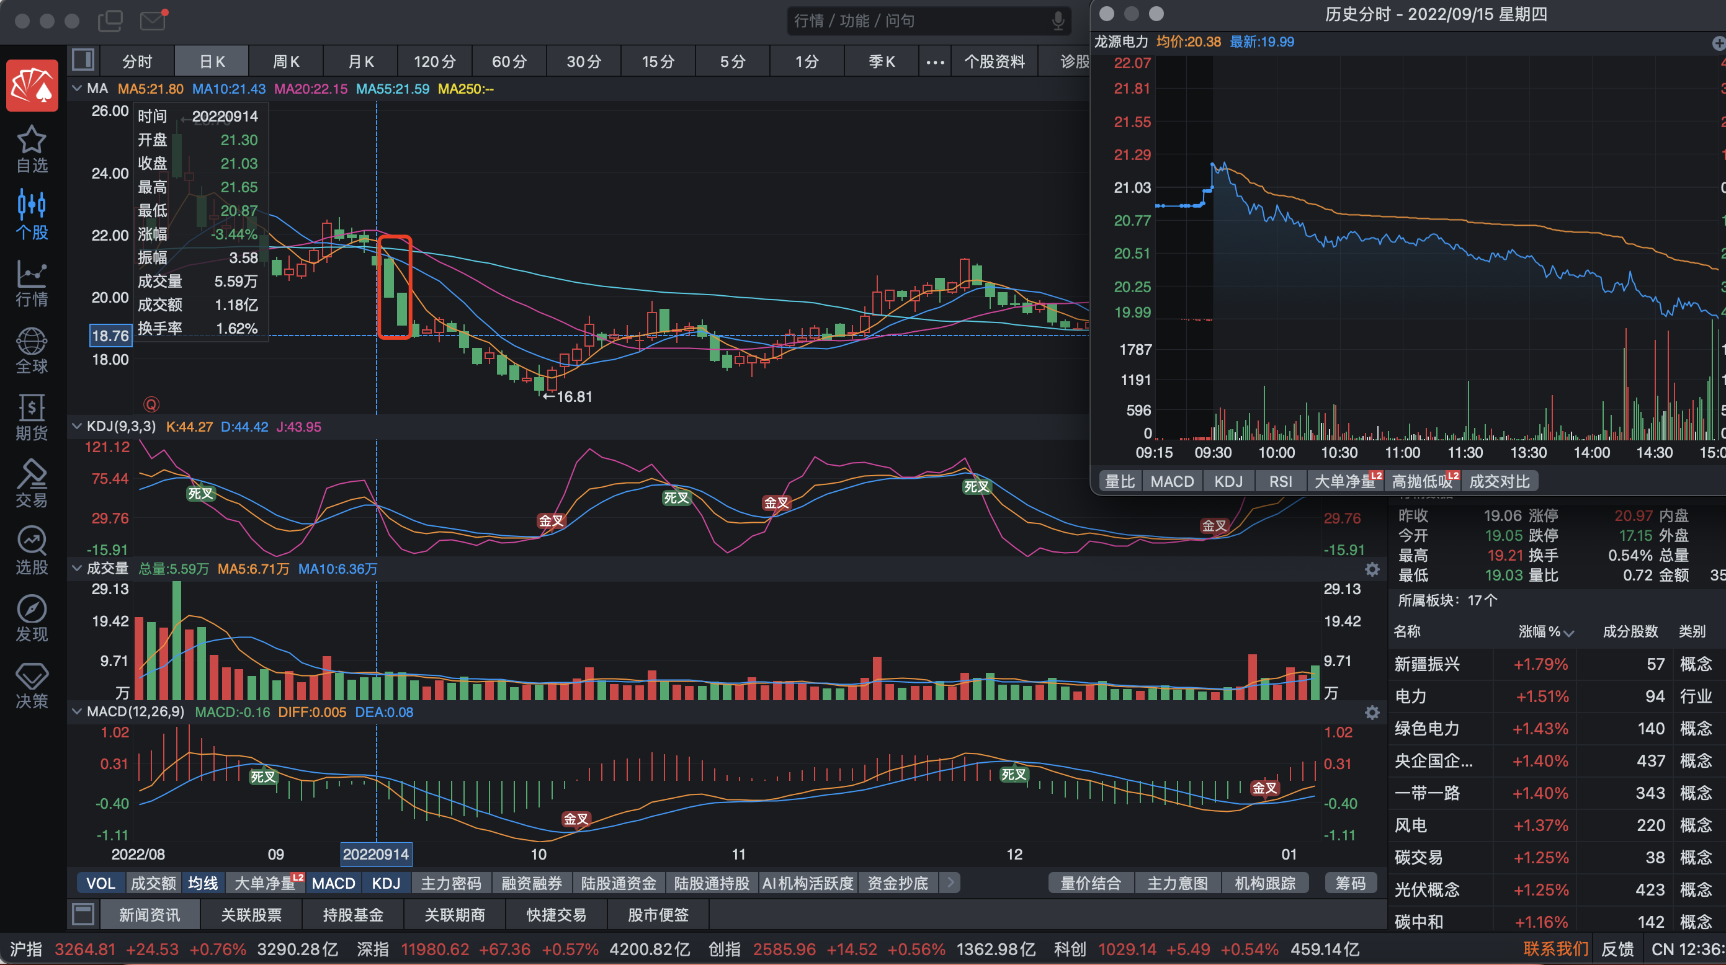The height and width of the screenshot is (965, 1726).
Task: Collapse the MACD(12,26,9) panel chevron
Action: point(76,711)
